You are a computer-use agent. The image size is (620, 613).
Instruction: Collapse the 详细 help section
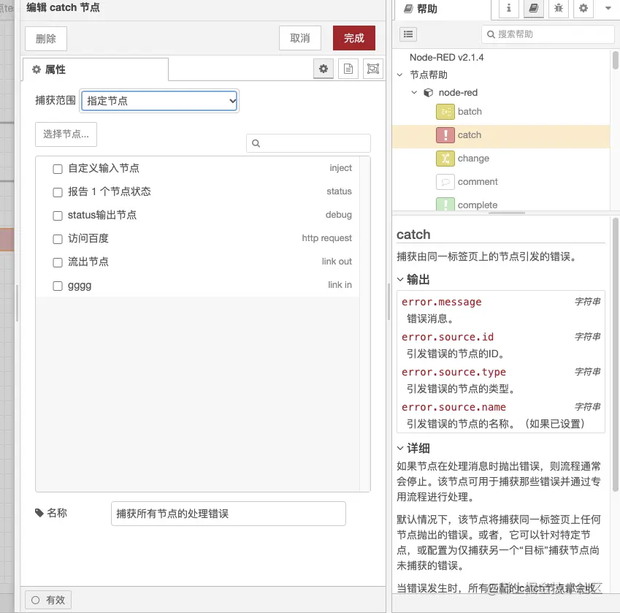(400, 448)
